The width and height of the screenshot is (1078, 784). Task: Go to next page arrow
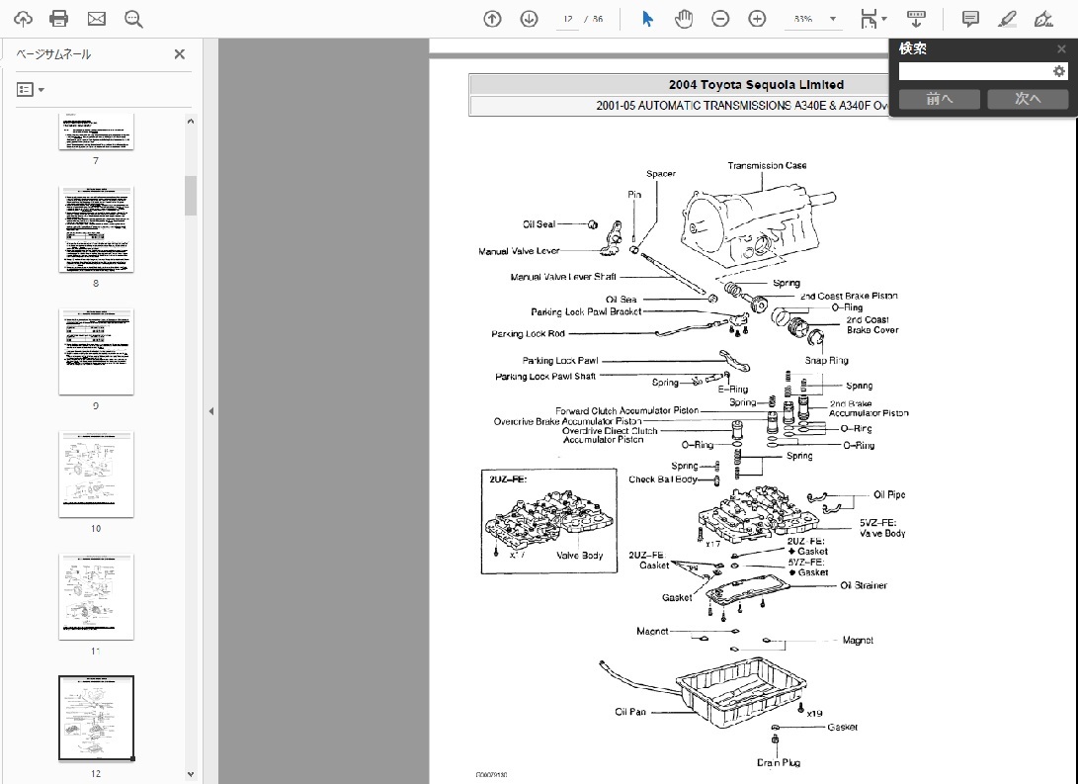[x=529, y=19]
